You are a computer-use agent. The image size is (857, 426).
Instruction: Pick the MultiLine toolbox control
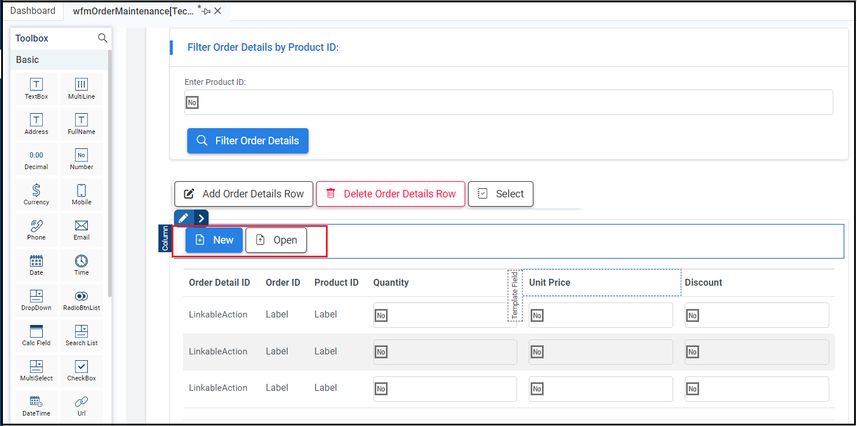click(81, 88)
